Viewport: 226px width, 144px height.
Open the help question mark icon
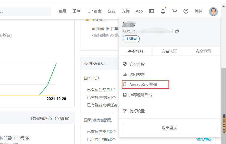(186, 11)
